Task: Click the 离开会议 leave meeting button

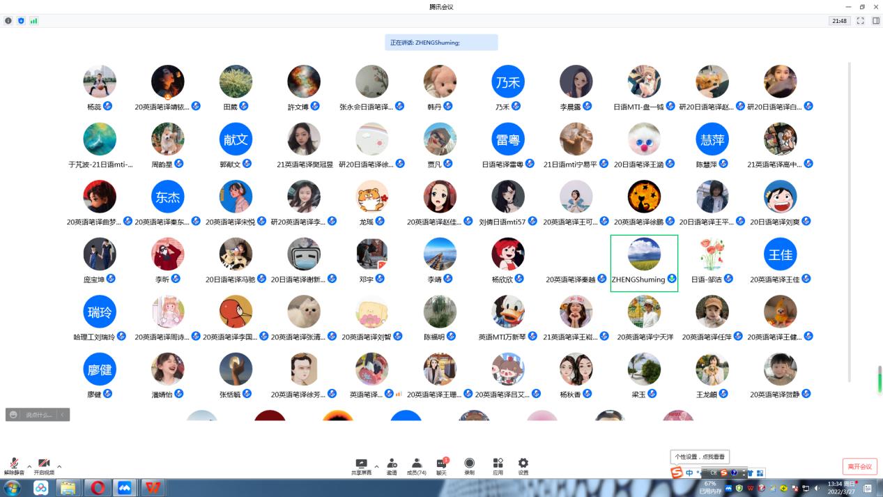Action: coord(859,466)
